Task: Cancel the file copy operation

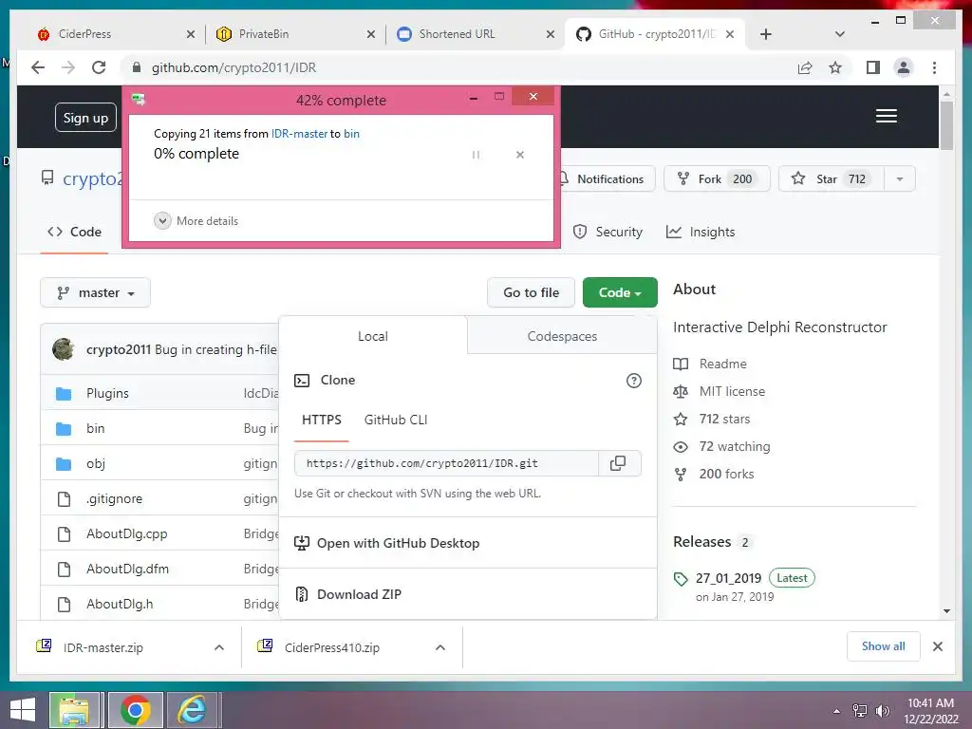Action: (x=520, y=155)
